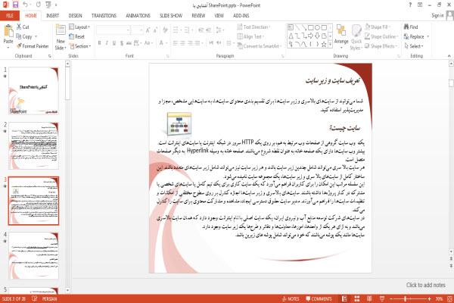The image size is (454, 303).
Task: Activate Format Painter
Action: [33, 46]
